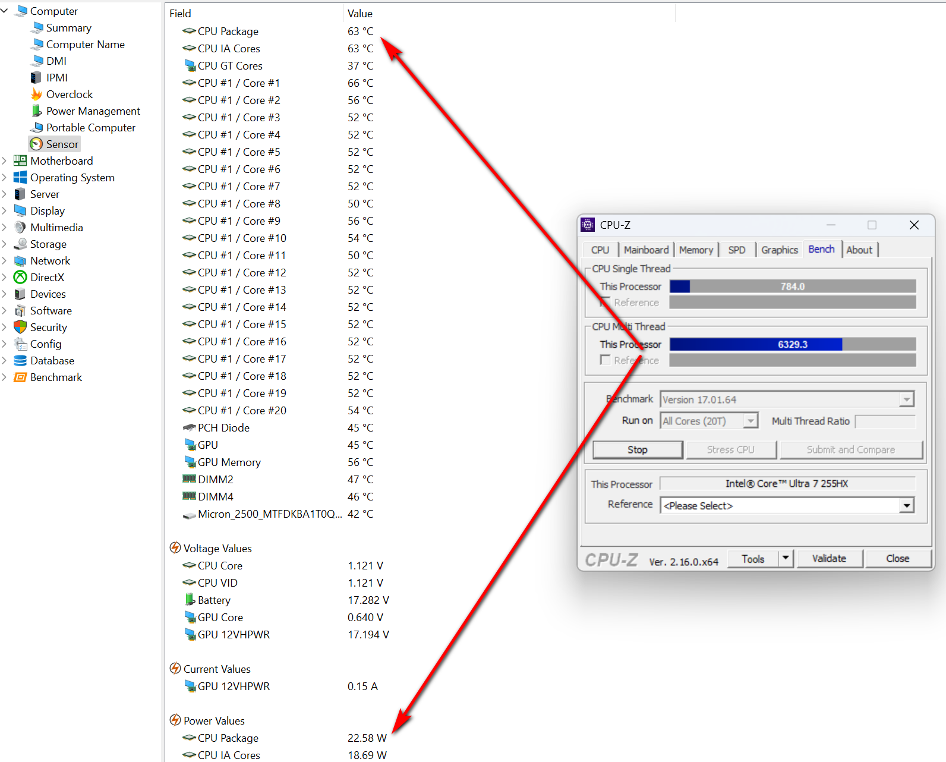Click the Stress CPU button
946x762 pixels.
tap(731, 449)
